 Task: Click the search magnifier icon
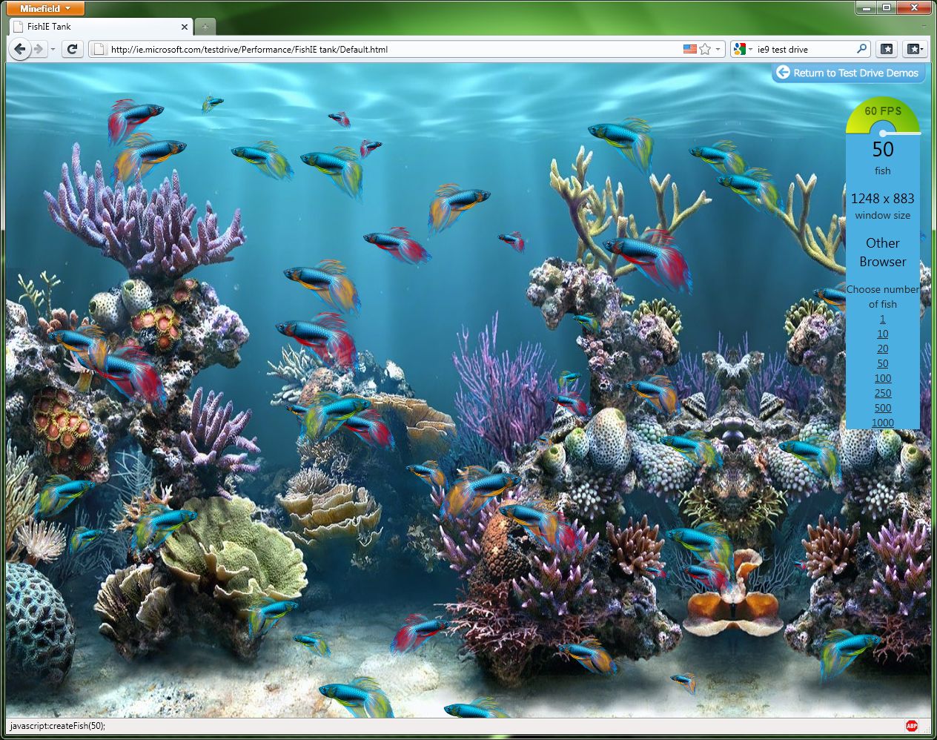pyautogui.click(x=861, y=49)
